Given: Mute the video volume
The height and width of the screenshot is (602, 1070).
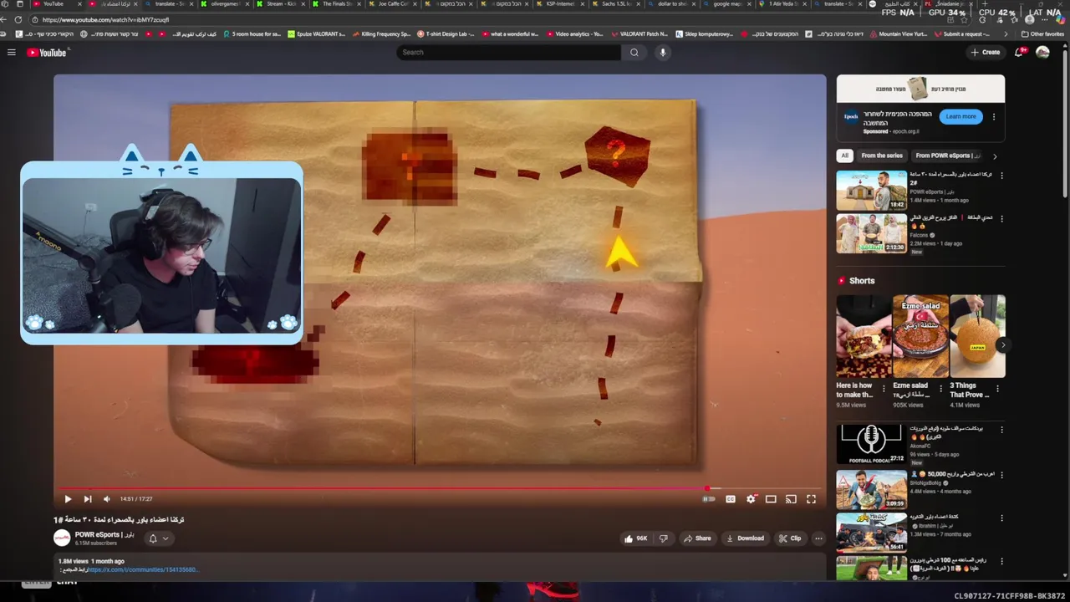Looking at the screenshot, I should [106, 499].
